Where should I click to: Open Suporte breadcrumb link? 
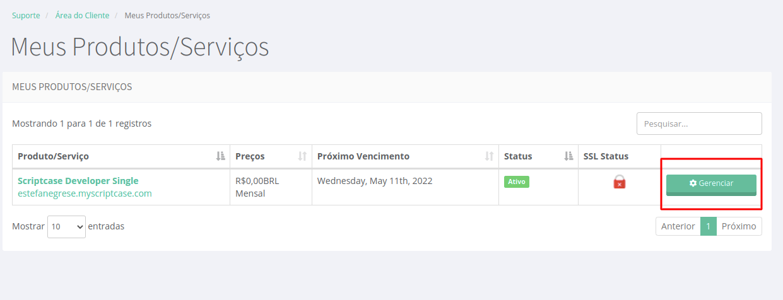coord(26,15)
